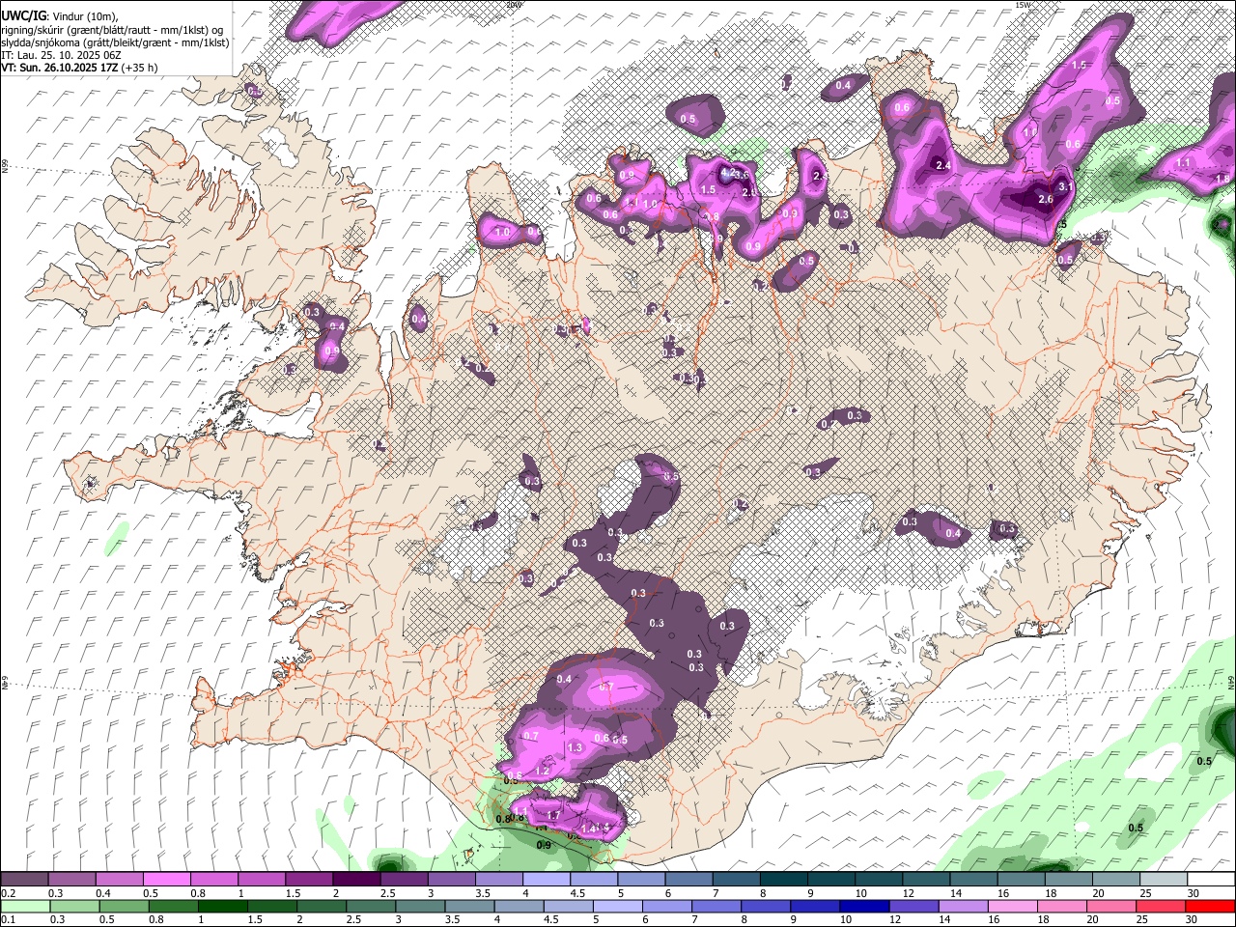Select the black 0.9 rain value offshore south
Image resolution: width=1236 pixels, height=927 pixels.
pos(543,846)
